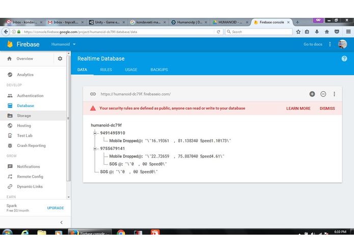This screenshot has width=354, height=252.
Task: Select the 9755679141 key
Action: pos(112,148)
